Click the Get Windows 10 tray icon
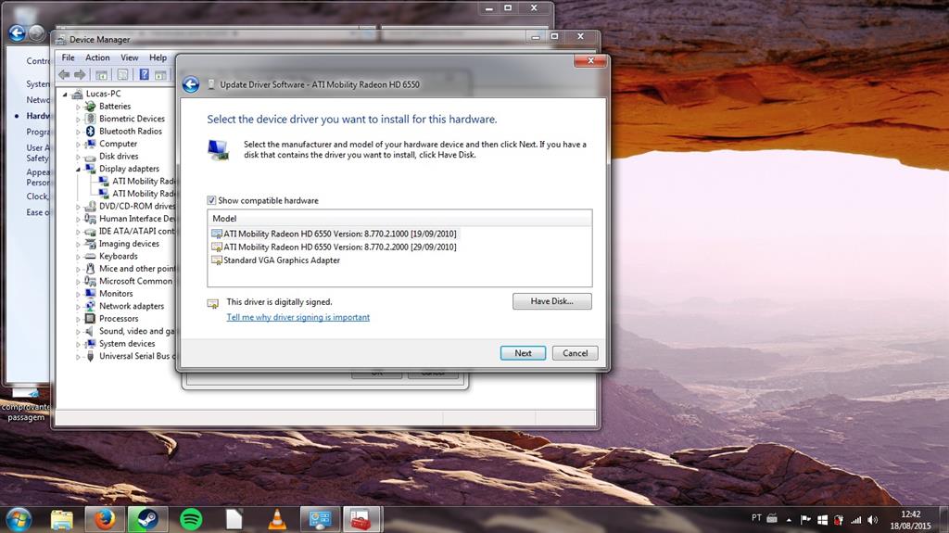The image size is (949, 533). tap(822, 520)
